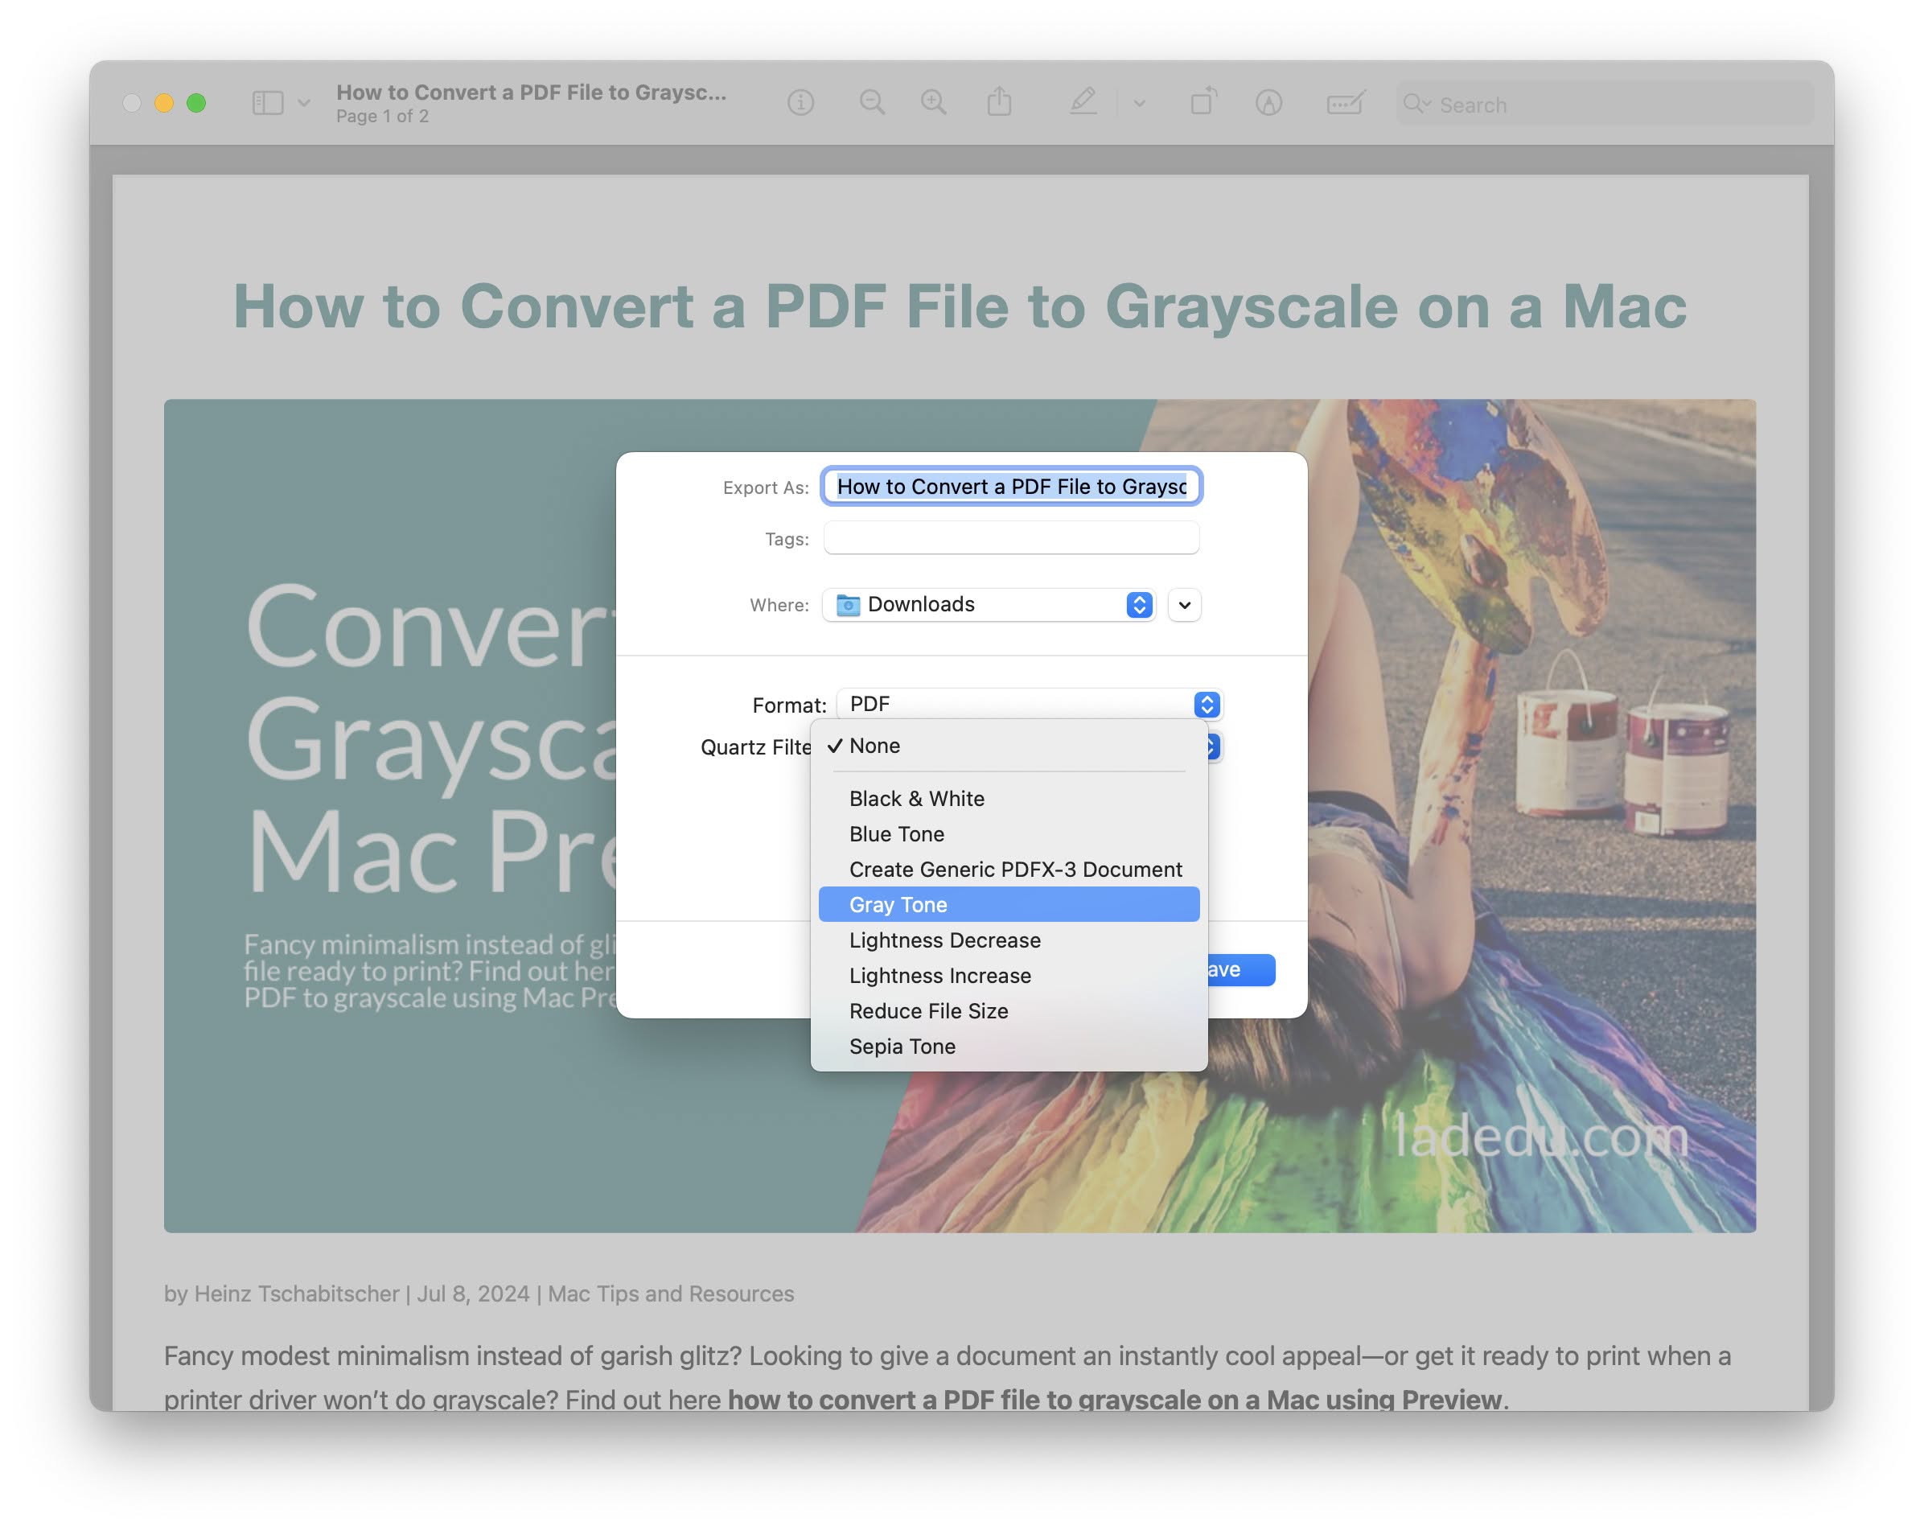Click the yellow minimize window button
Image resolution: width=1924 pixels, height=1530 pixels.
pyautogui.click(x=163, y=104)
